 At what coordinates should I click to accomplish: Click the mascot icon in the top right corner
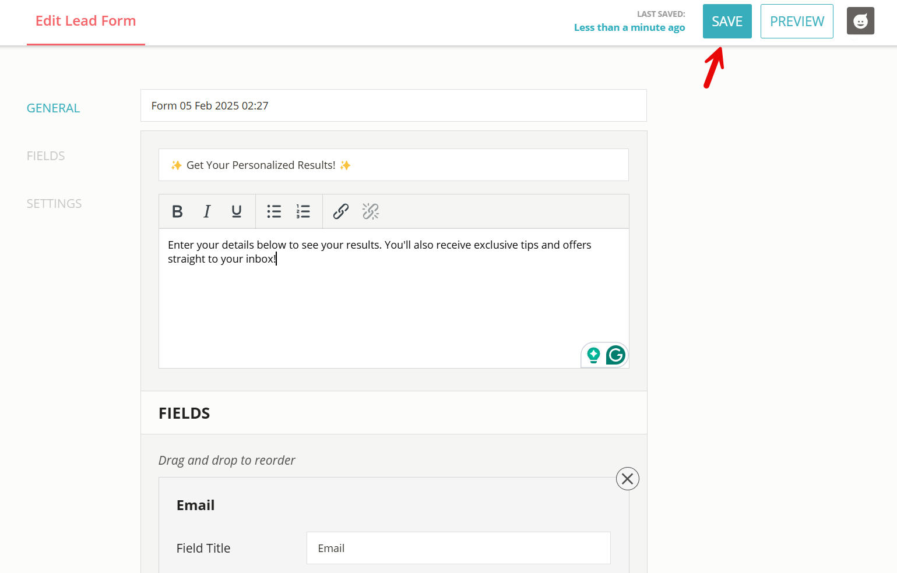tap(860, 21)
